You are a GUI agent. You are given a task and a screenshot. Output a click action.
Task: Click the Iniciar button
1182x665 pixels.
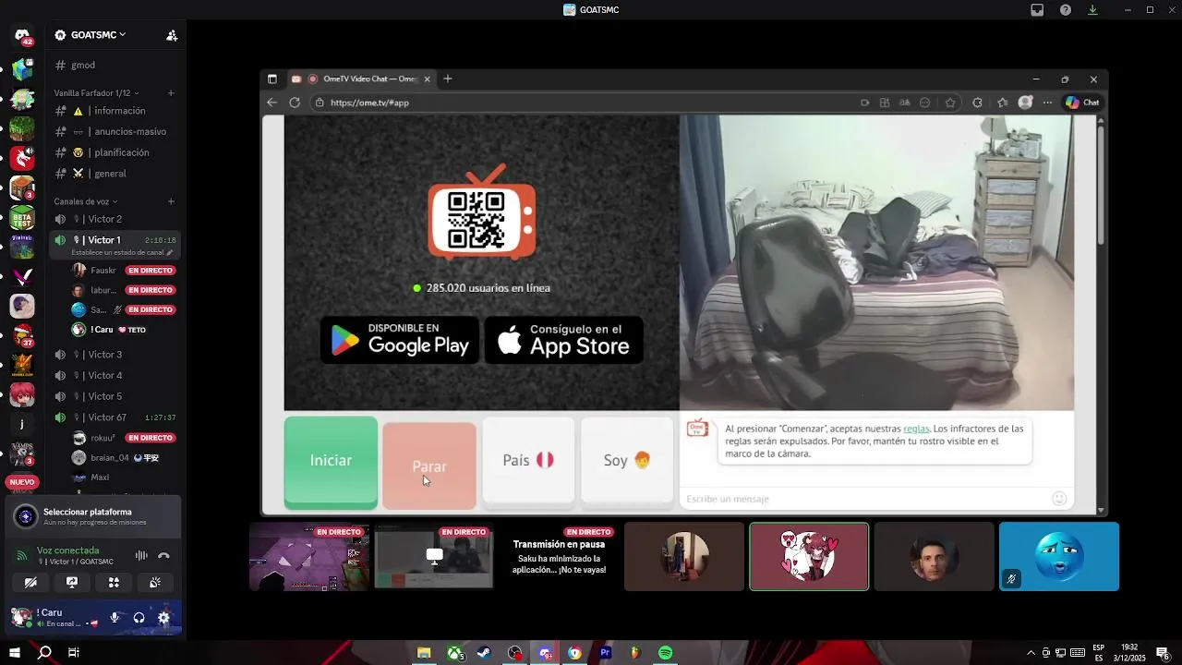(331, 461)
